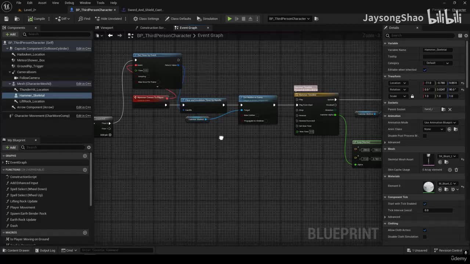Click the Add button in My Blueprint
470x264 pixels.
[x=10, y=147]
